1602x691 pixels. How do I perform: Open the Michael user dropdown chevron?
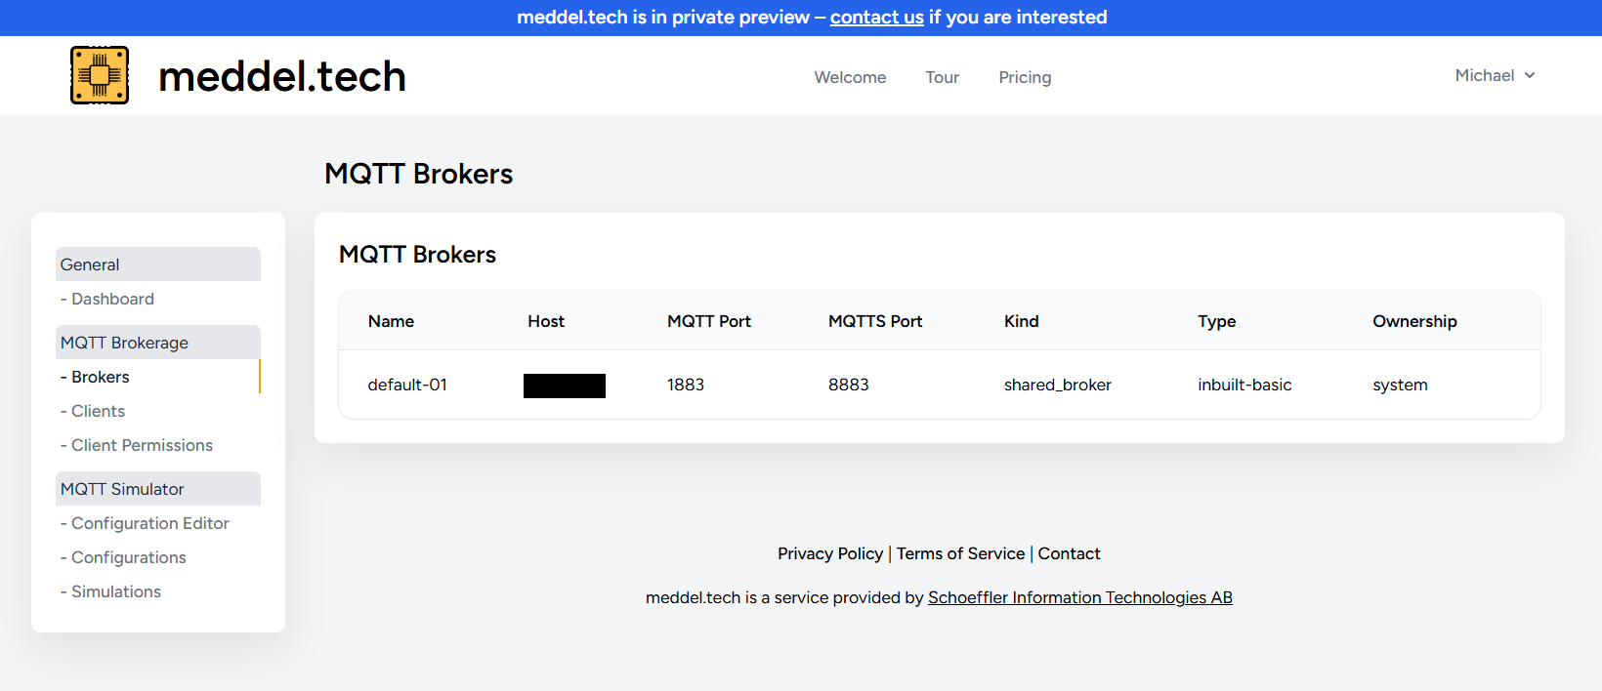(1530, 75)
